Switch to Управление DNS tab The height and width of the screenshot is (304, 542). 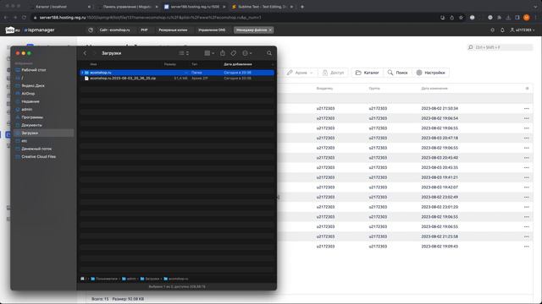(x=212, y=30)
